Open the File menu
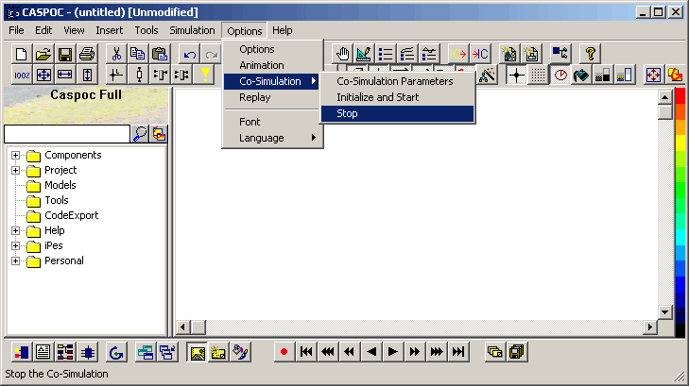The height and width of the screenshot is (386, 689). (x=16, y=30)
